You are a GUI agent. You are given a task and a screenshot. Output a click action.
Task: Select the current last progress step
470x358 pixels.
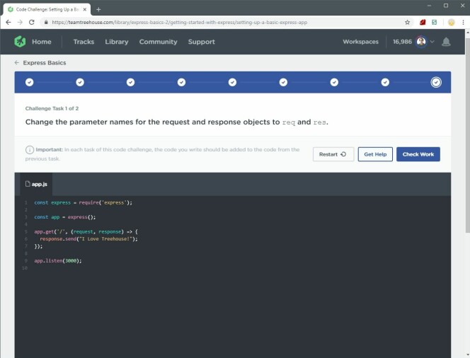point(436,82)
